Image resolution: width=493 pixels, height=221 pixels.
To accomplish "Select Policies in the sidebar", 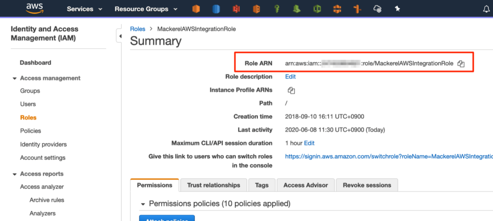I will [x=30, y=131].
